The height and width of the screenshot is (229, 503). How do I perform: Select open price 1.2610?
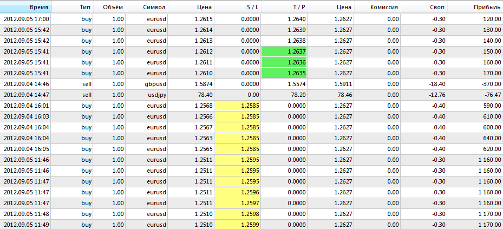pyautogui.click(x=204, y=73)
